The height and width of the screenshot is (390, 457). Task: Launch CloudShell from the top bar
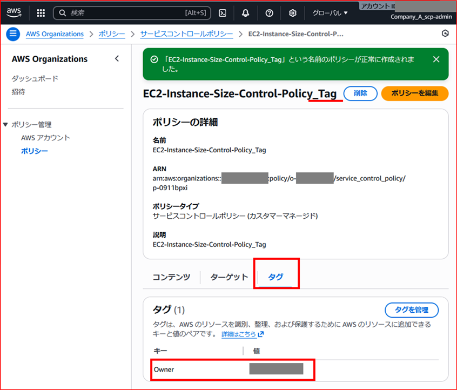coord(222,12)
